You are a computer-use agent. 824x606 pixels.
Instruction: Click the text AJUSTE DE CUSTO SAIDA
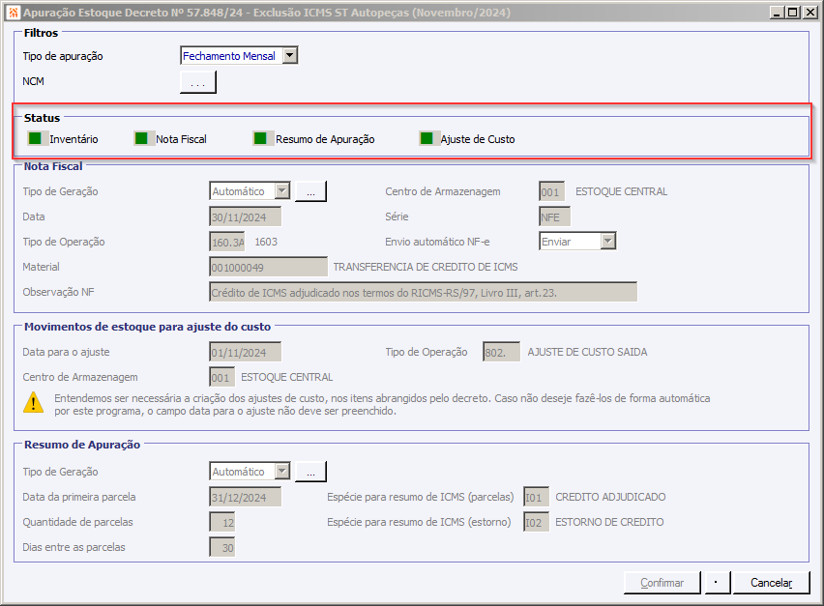(x=587, y=352)
